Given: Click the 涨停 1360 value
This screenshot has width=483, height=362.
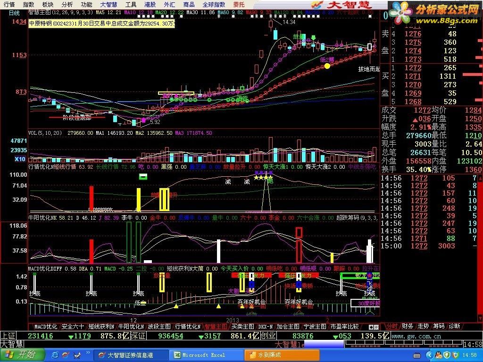Looking at the screenshot, I should coord(474,170).
